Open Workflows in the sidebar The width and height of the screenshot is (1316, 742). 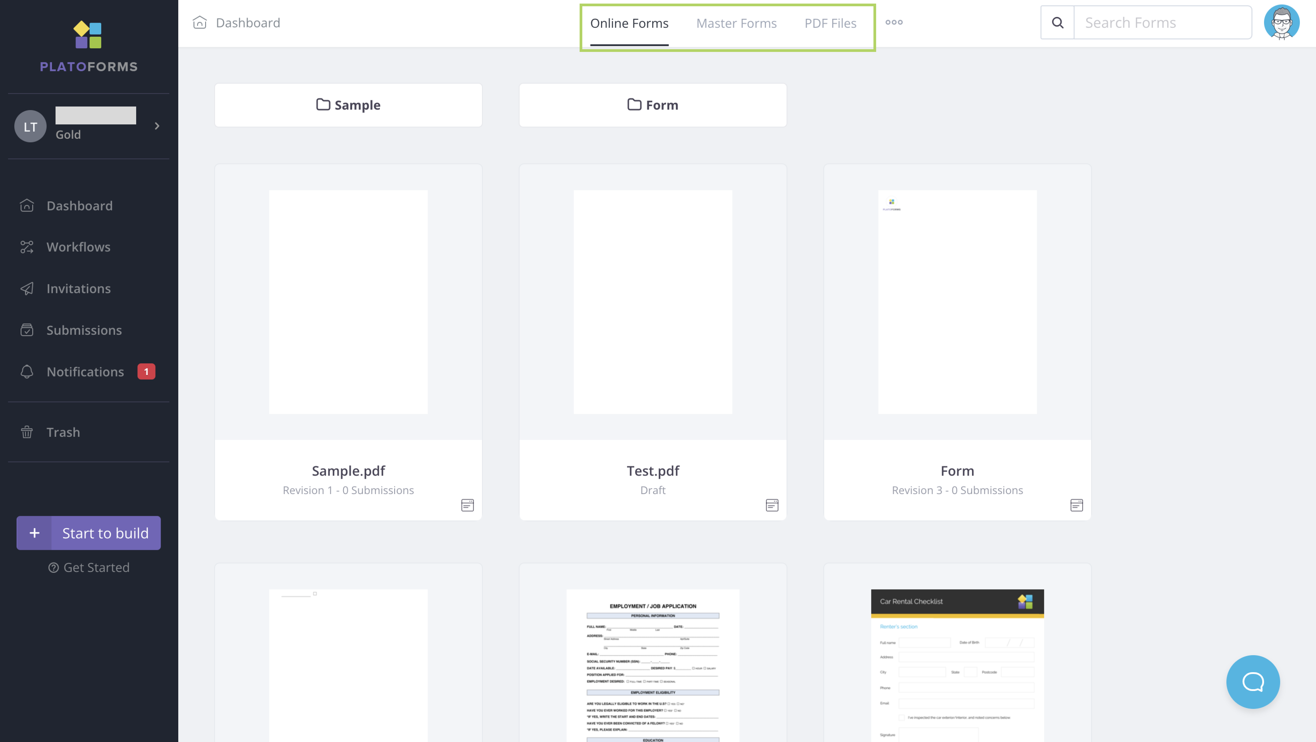tap(78, 247)
